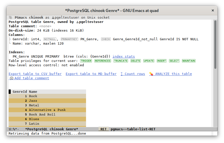The width and height of the screenshot is (224, 143).
Task: Click the Count rows link
Action: point(133,74)
